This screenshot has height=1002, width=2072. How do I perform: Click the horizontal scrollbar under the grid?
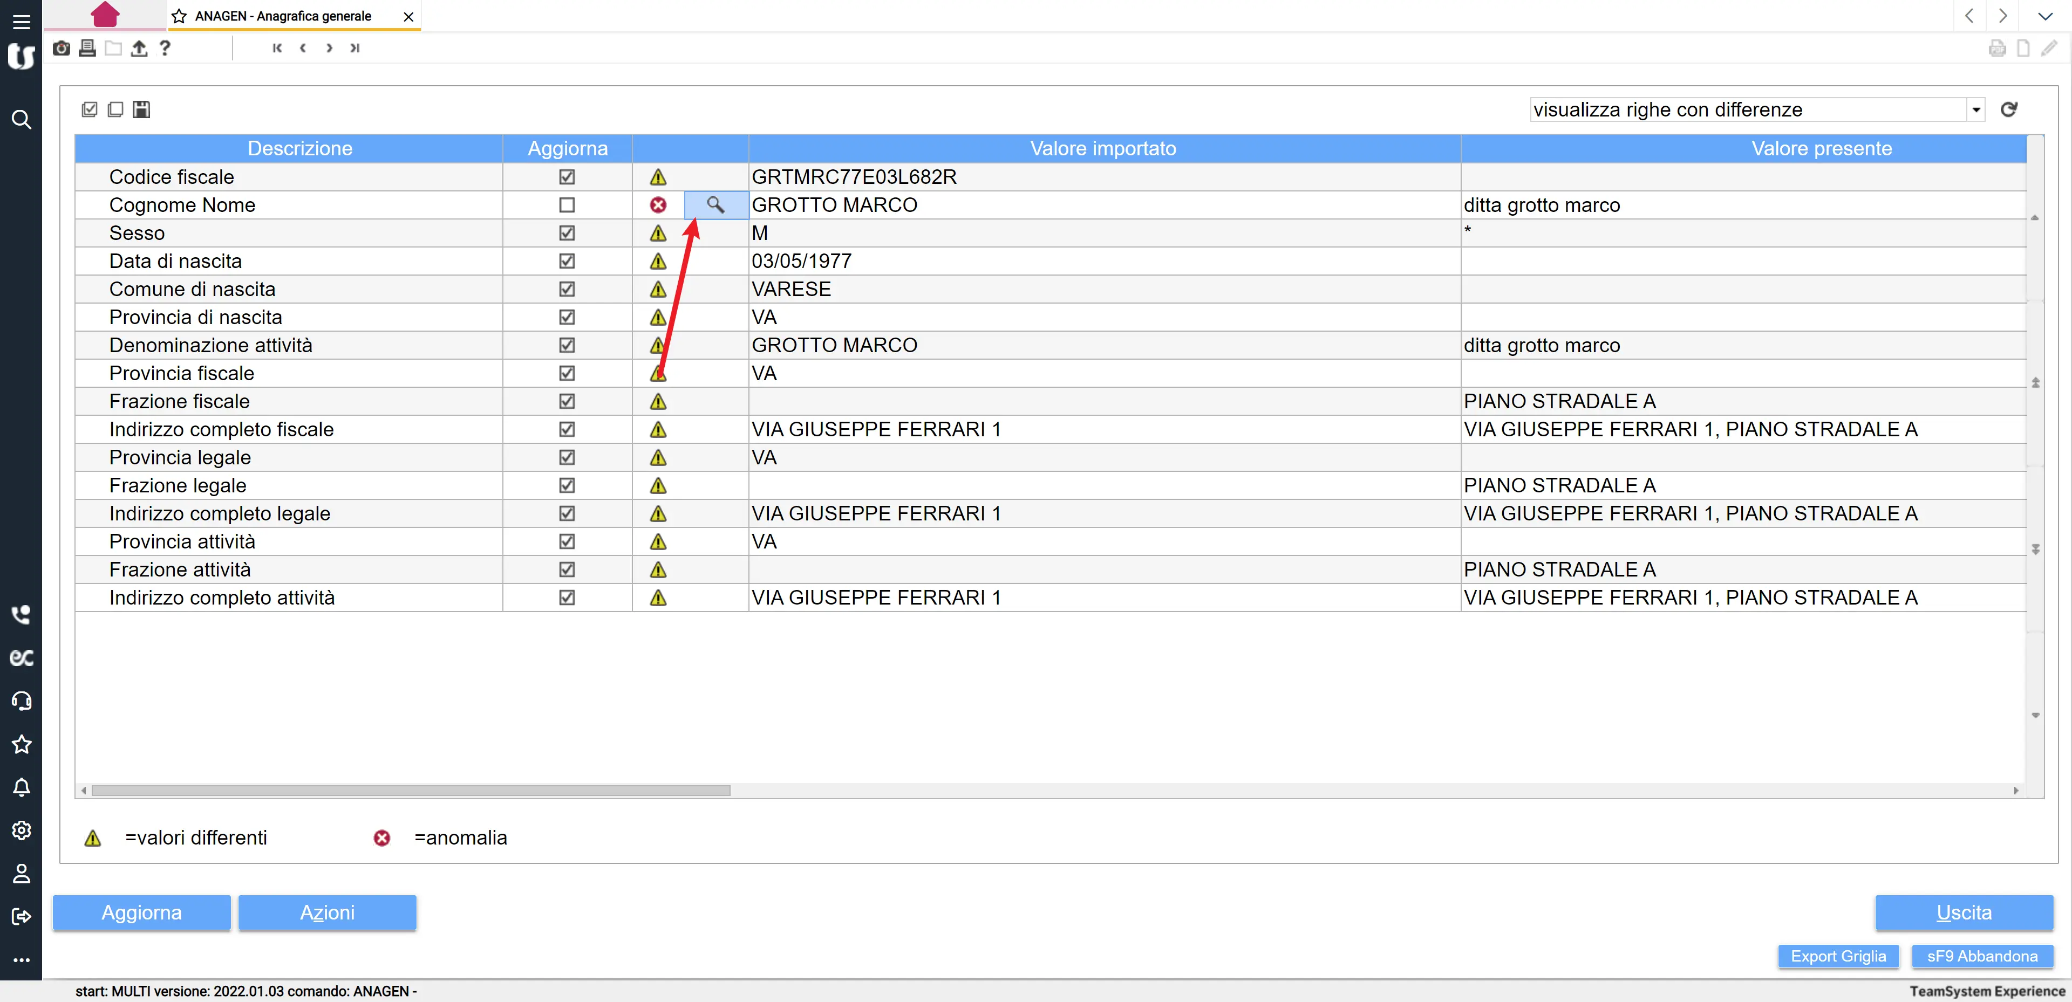pos(410,791)
